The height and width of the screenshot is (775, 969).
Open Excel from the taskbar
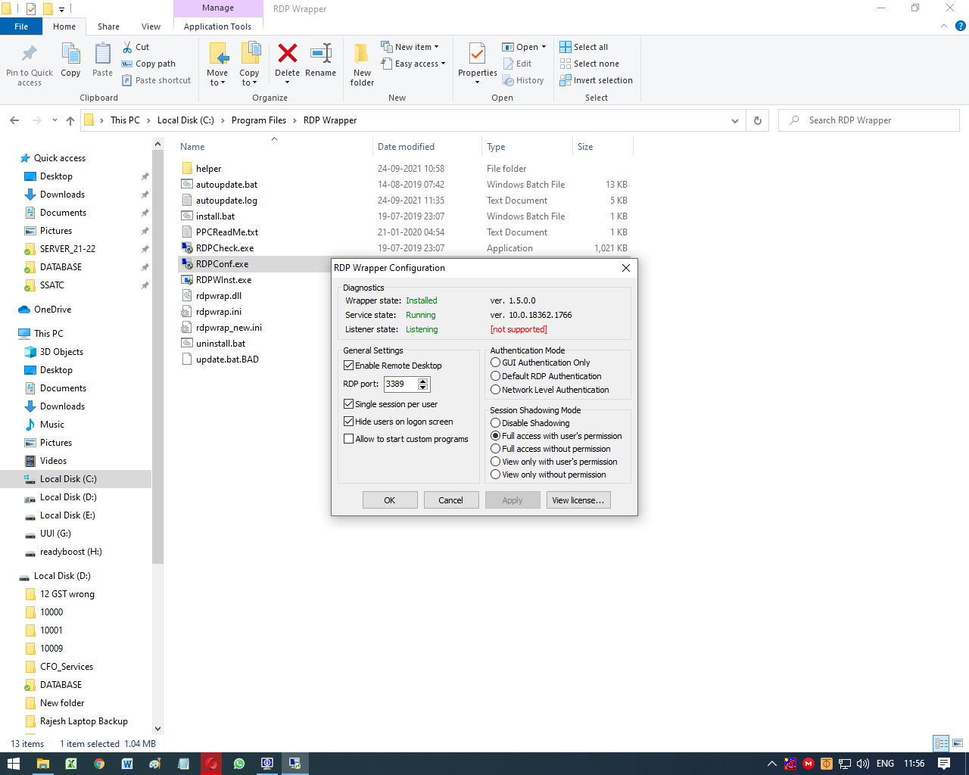point(70,764)
